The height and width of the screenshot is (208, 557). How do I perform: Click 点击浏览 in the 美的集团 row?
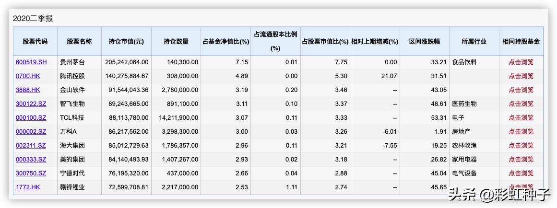[521, 159]
